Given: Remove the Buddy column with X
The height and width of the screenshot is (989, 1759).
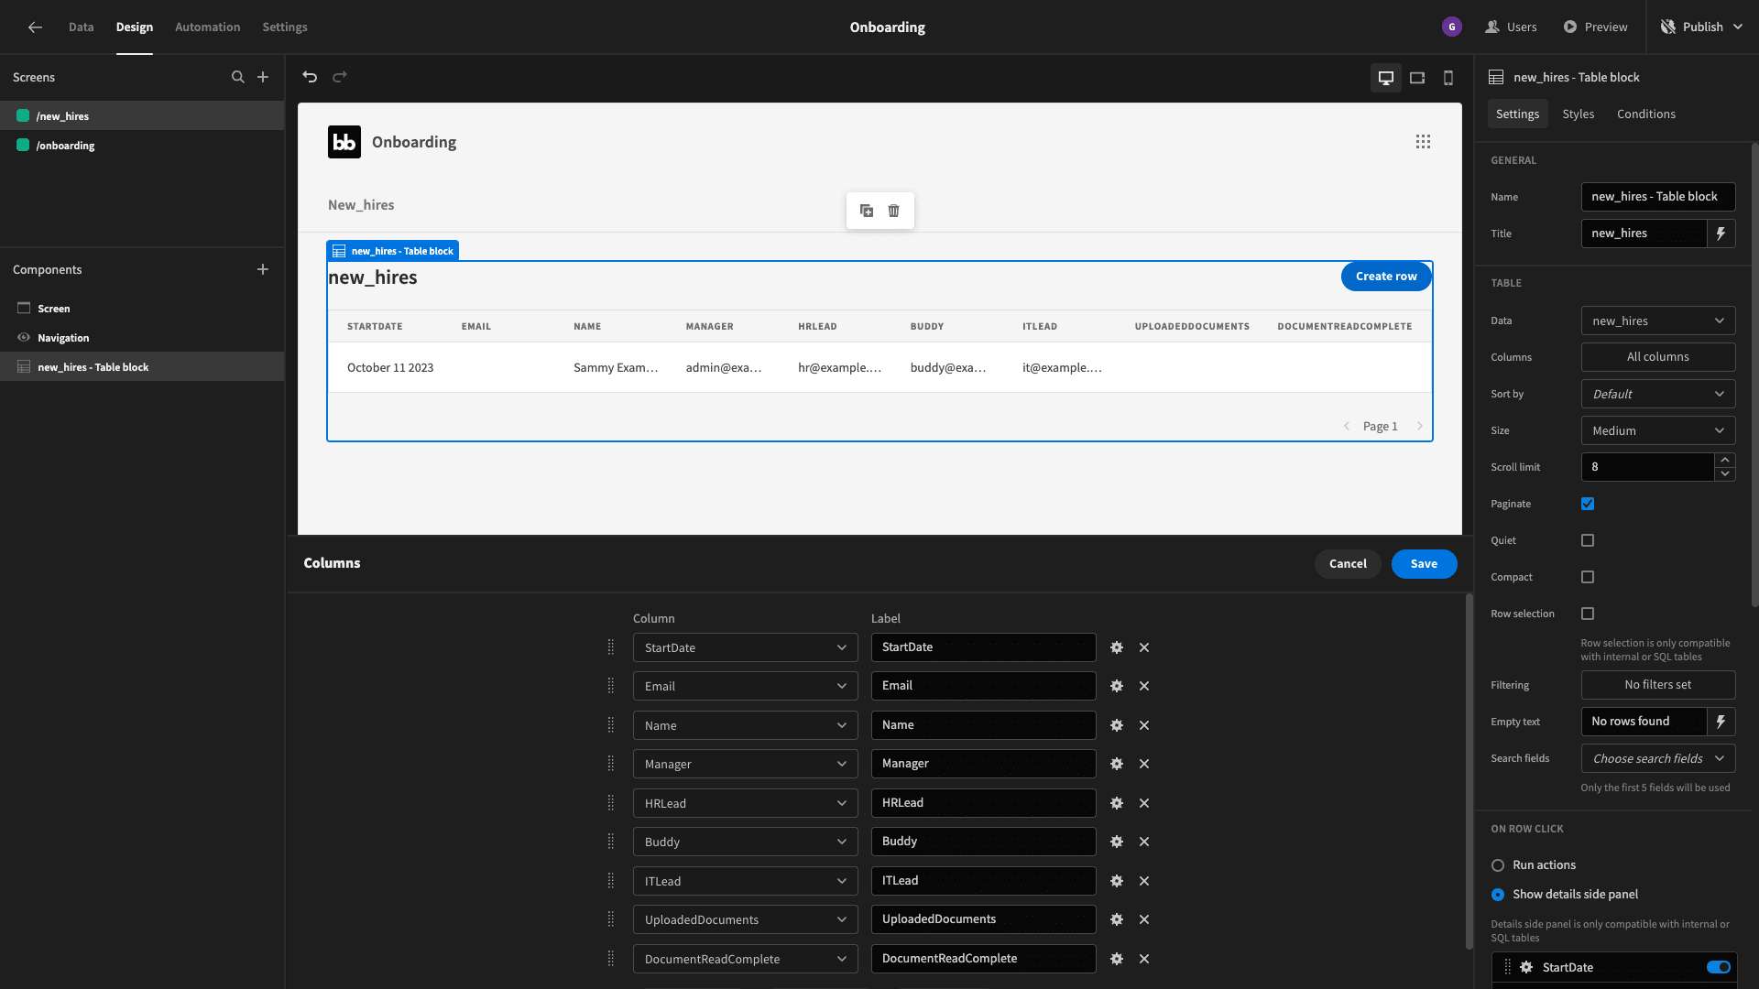Looking at the screenshot, I should point(1144,842).
